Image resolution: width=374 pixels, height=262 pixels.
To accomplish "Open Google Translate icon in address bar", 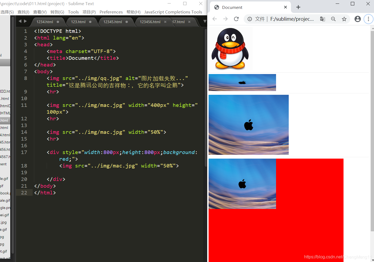I will [322, 19].
